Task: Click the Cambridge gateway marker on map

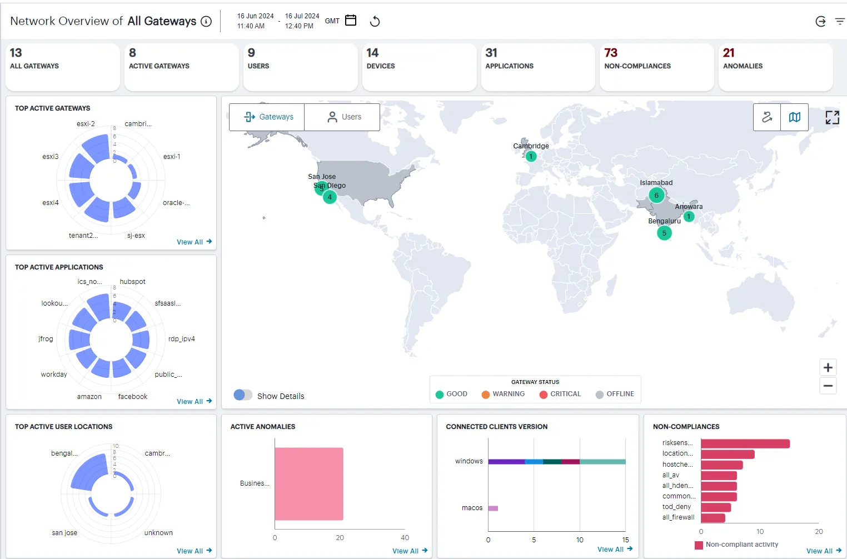Action: (x=531, y=156)
